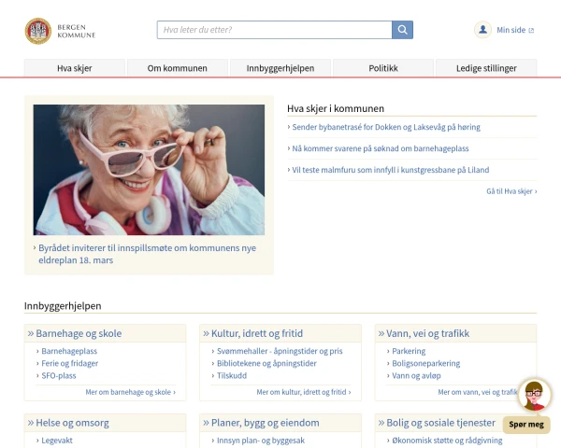Open the Vann, vei og trafikk heading
Screen dimensions: 561x448
[x=428, y=334]
